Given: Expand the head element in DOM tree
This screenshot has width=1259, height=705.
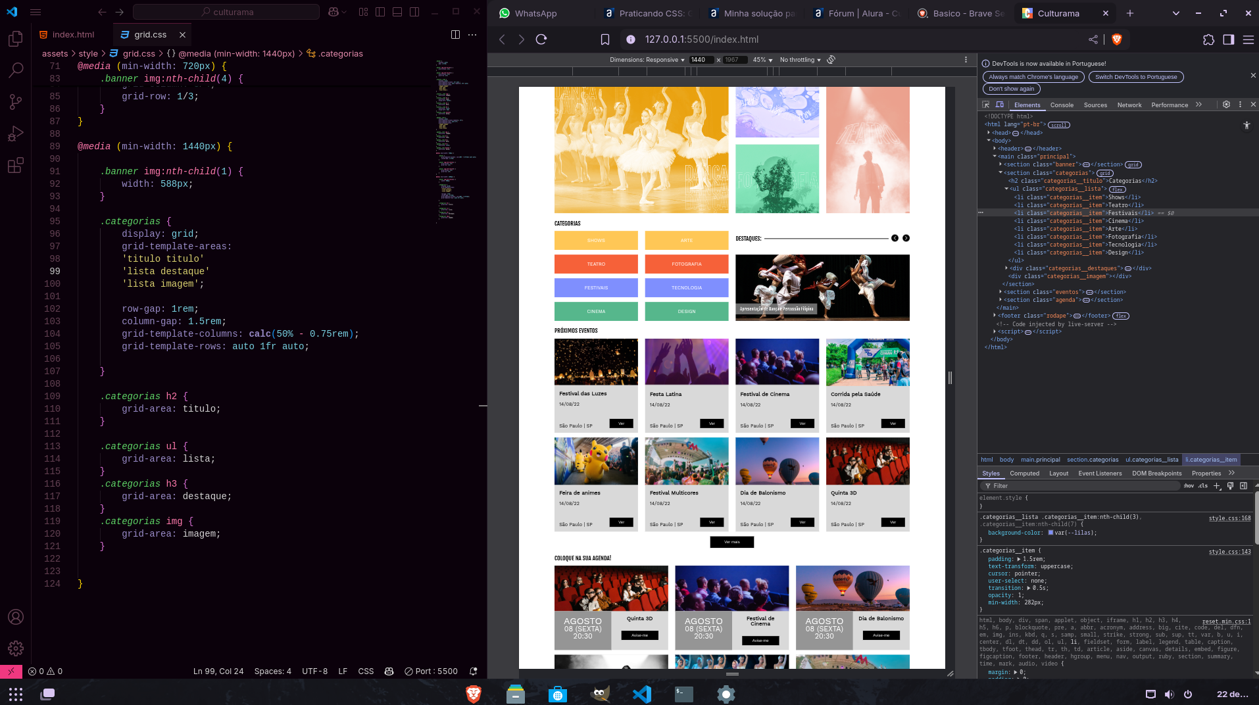Looking at the screenshot, I should (989, 133).
